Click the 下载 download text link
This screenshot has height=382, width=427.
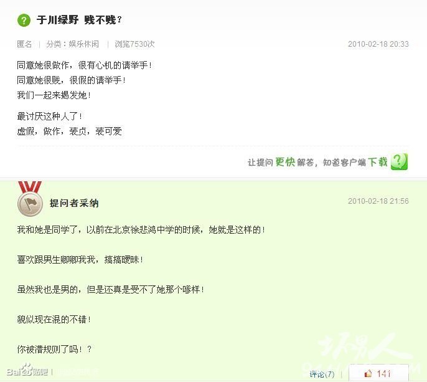[378, 162]
